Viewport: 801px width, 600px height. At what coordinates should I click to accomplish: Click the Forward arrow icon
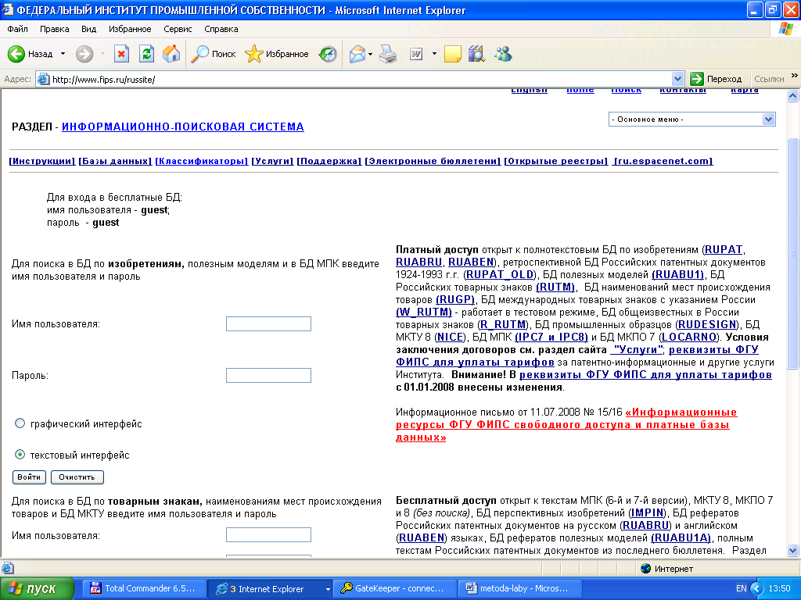[84, 54]
